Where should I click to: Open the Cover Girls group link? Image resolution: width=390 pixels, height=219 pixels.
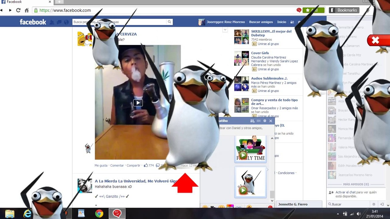point(260,53)
